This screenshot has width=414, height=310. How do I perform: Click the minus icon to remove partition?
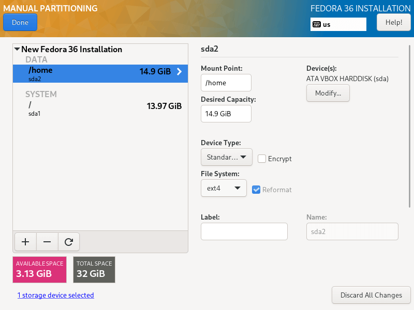[x=47, y=241]
